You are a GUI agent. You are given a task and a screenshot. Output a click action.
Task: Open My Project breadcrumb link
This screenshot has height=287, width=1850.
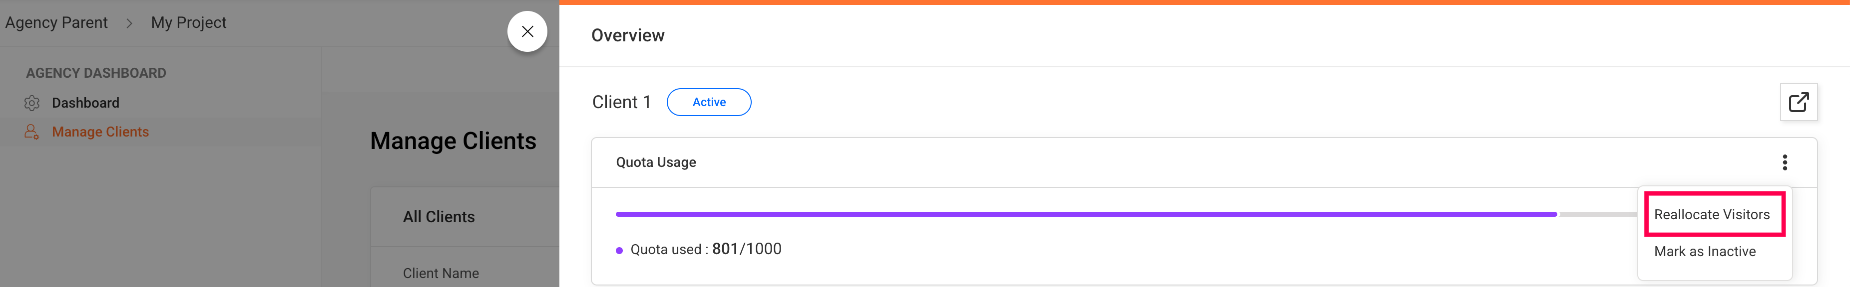(188, 23)
